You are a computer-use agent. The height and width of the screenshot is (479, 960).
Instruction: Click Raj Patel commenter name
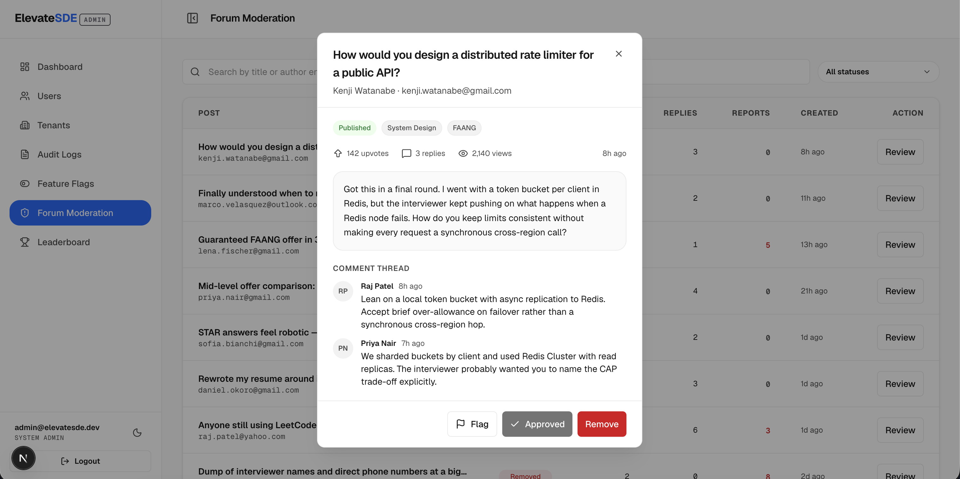click(x=377, y=286)
